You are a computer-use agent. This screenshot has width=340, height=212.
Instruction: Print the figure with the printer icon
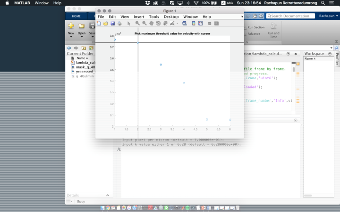pyautogui.click(x=119, y=23)
